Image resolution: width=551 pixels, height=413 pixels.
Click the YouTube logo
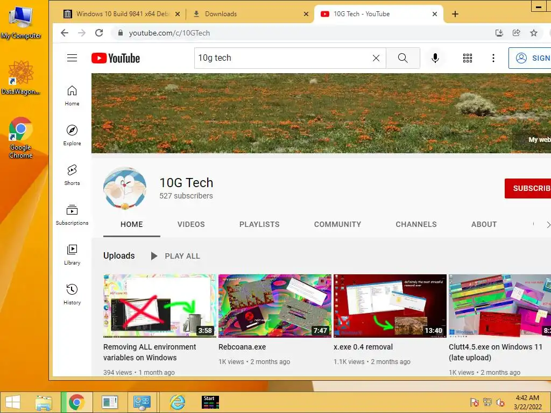coord(116,58)
